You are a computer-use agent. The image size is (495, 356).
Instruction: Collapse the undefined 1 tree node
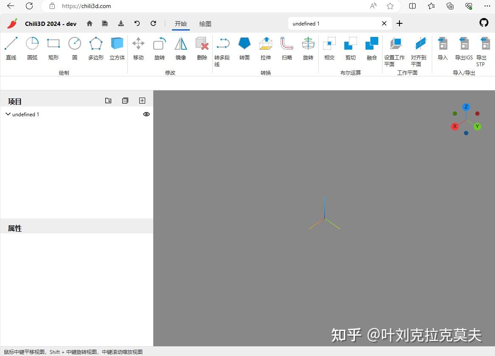[x=8, y=114]
